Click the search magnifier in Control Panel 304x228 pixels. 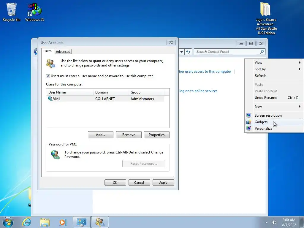[x=262, y=52]
